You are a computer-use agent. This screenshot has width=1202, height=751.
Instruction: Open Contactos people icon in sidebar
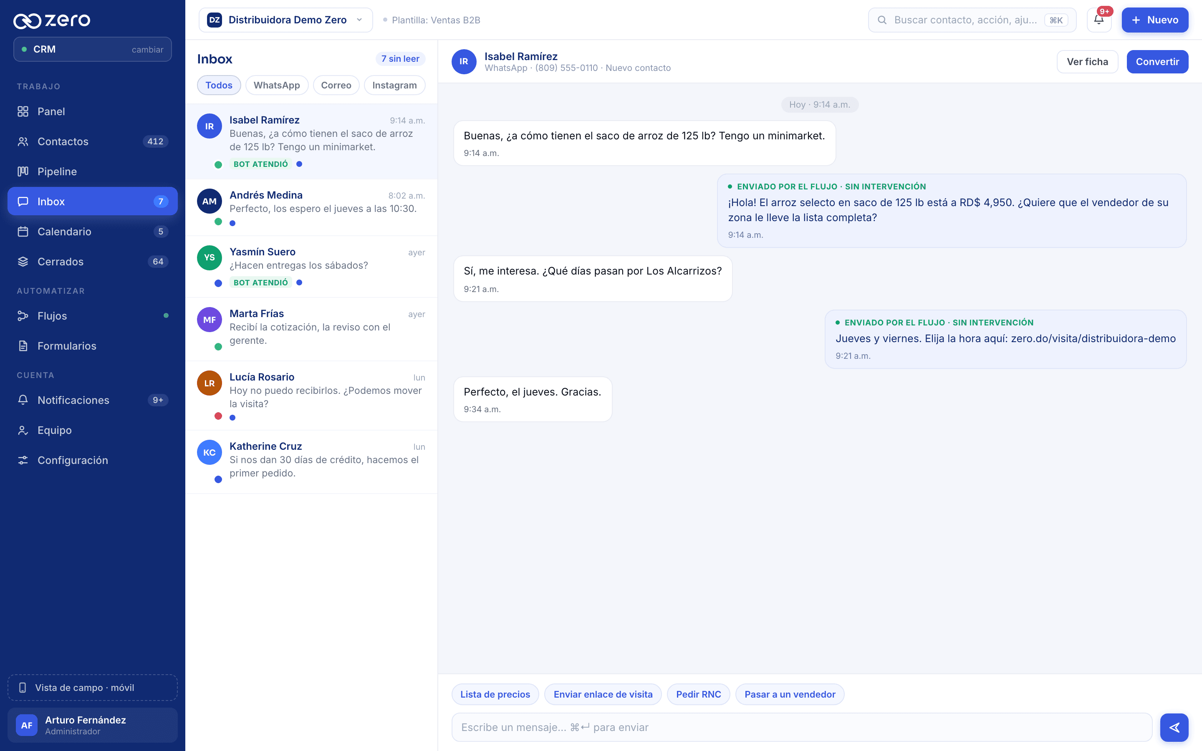coord(23,141)
